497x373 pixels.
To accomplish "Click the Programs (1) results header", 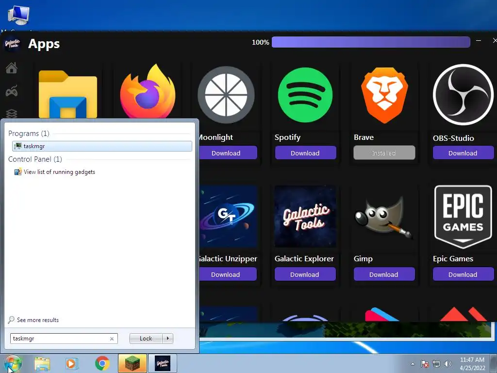I will [x=29, y=134].
